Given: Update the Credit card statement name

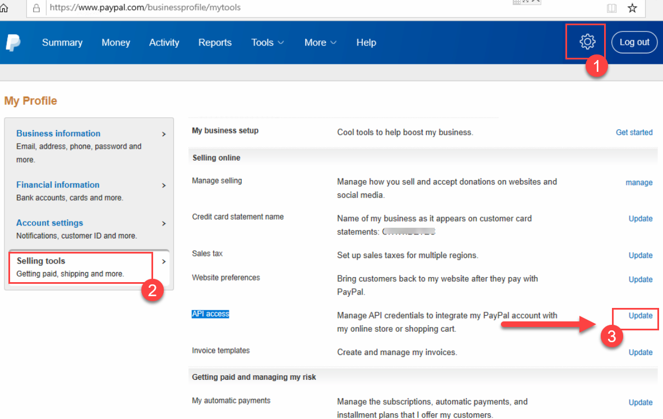Looking at the screenshot, I should point(640,219).
